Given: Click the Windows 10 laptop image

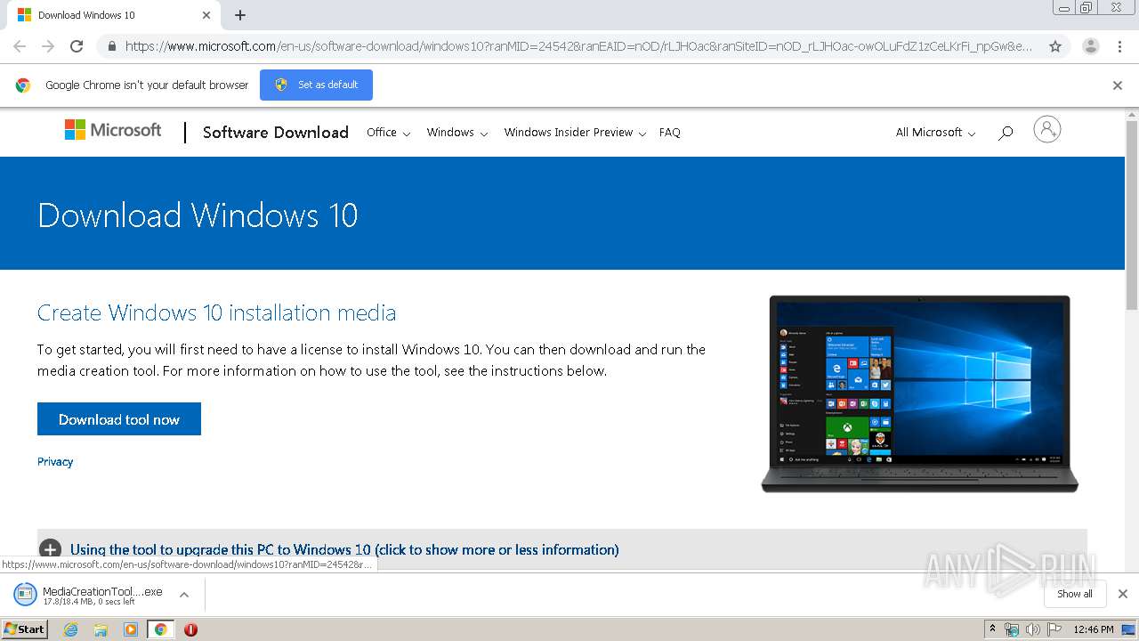Looking at the screenshot, I should [919, 394].
